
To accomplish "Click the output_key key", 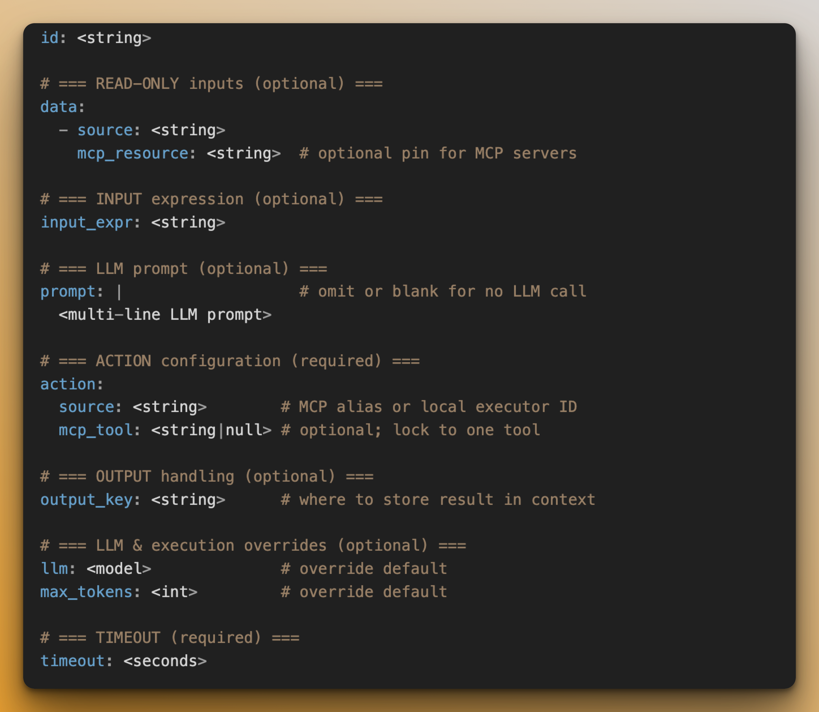I will 87,500.
